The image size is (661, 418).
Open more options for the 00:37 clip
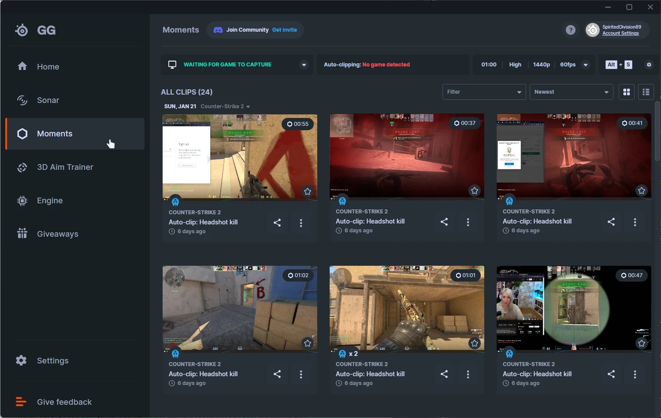click(468, 222)
